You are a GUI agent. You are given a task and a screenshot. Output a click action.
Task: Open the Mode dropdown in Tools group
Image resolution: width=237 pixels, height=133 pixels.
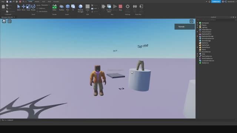pos(45,5)
